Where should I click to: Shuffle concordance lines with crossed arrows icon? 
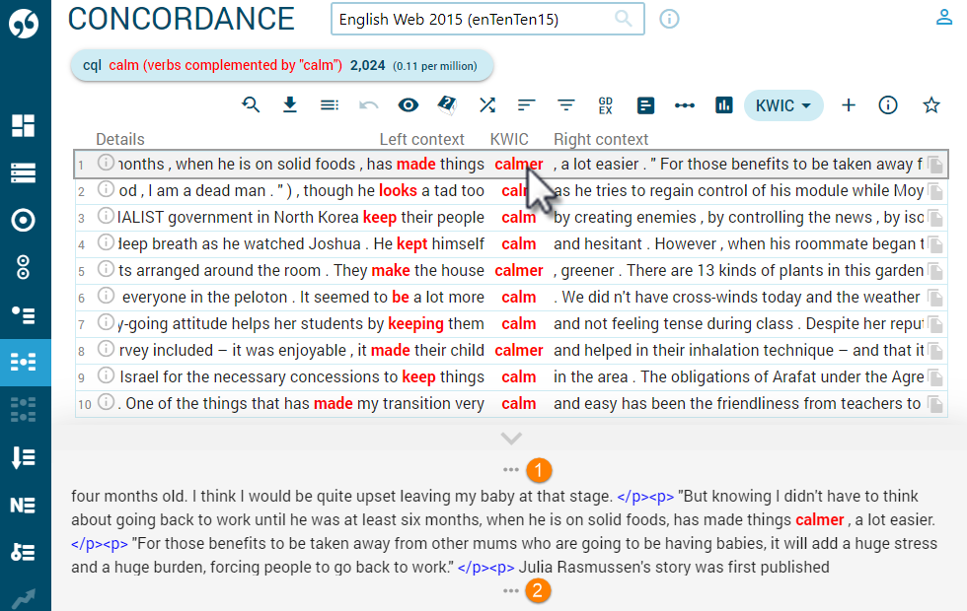(486, 105)
